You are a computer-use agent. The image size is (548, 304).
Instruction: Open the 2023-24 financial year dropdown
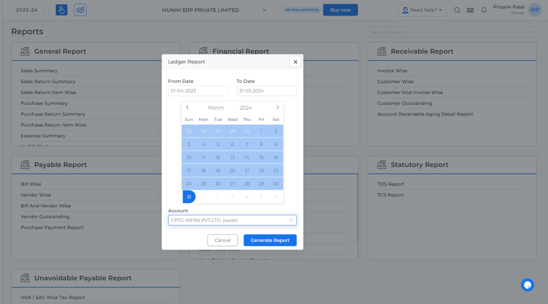pyautogui.click(x=31, y=10)
